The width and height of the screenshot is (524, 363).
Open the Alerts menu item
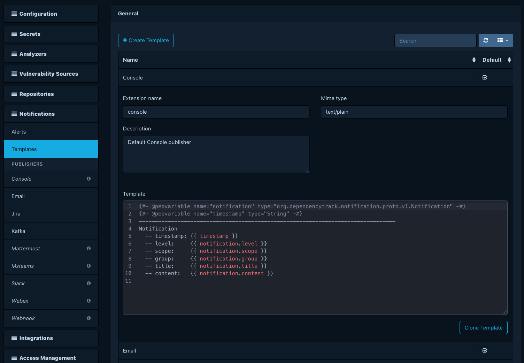coord(51,132)
